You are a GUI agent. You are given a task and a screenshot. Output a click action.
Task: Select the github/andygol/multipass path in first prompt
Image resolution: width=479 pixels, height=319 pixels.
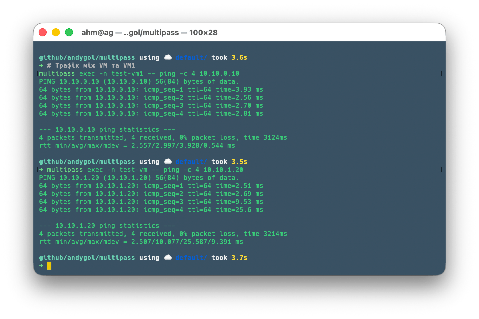87,57
